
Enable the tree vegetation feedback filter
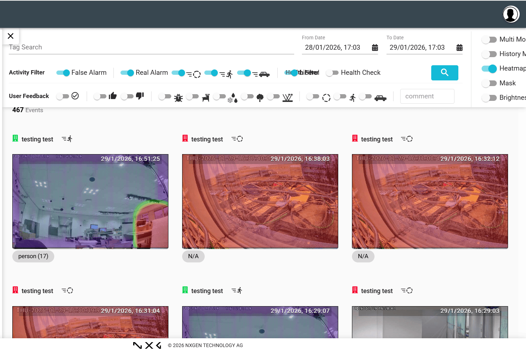(x=247, y=96)
